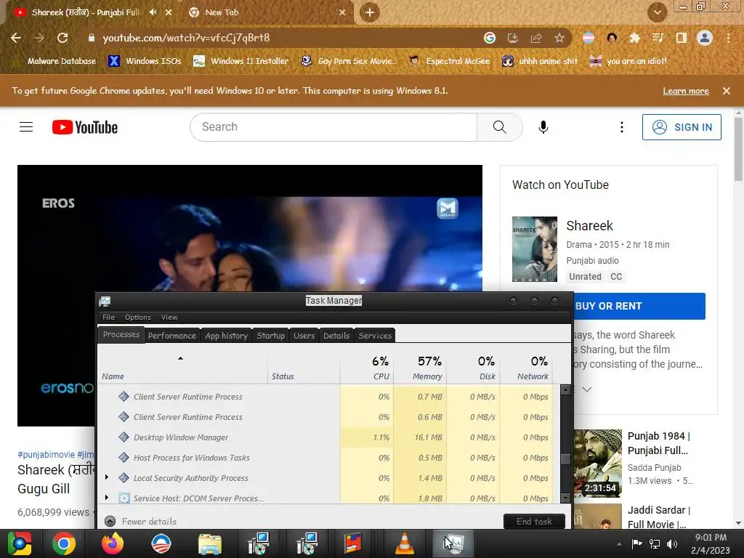Switch to the Services tab

(375, 336)
